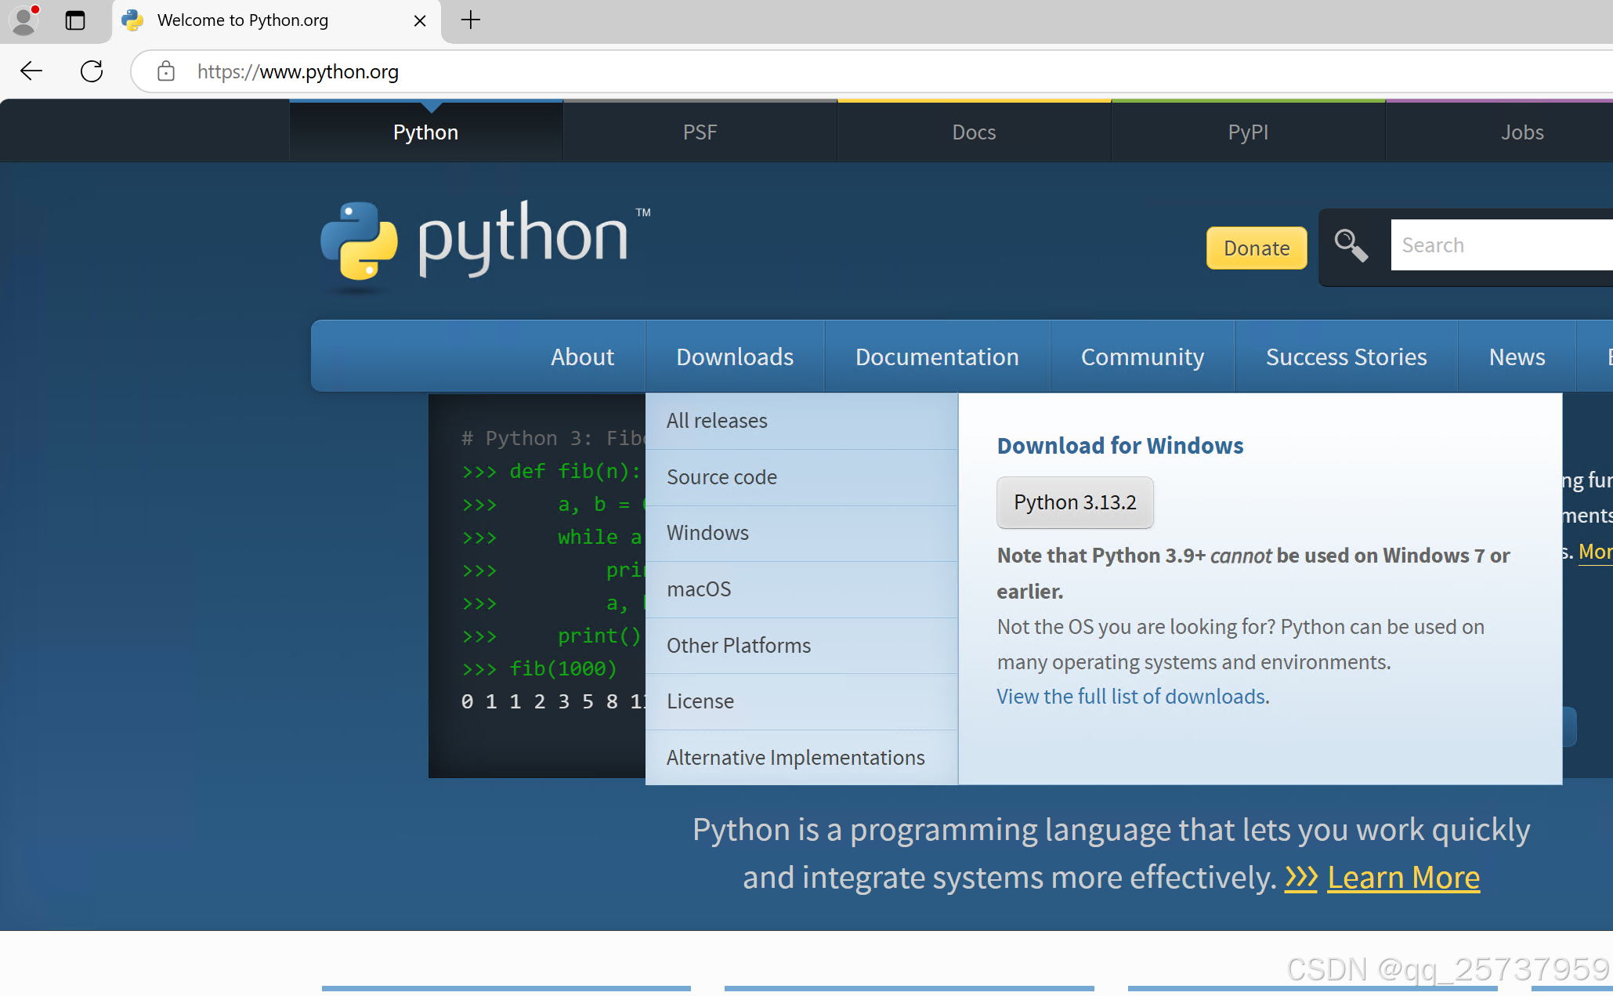
Task: Choose Windows in the Downloads submenu
Action: pos(707,533)
